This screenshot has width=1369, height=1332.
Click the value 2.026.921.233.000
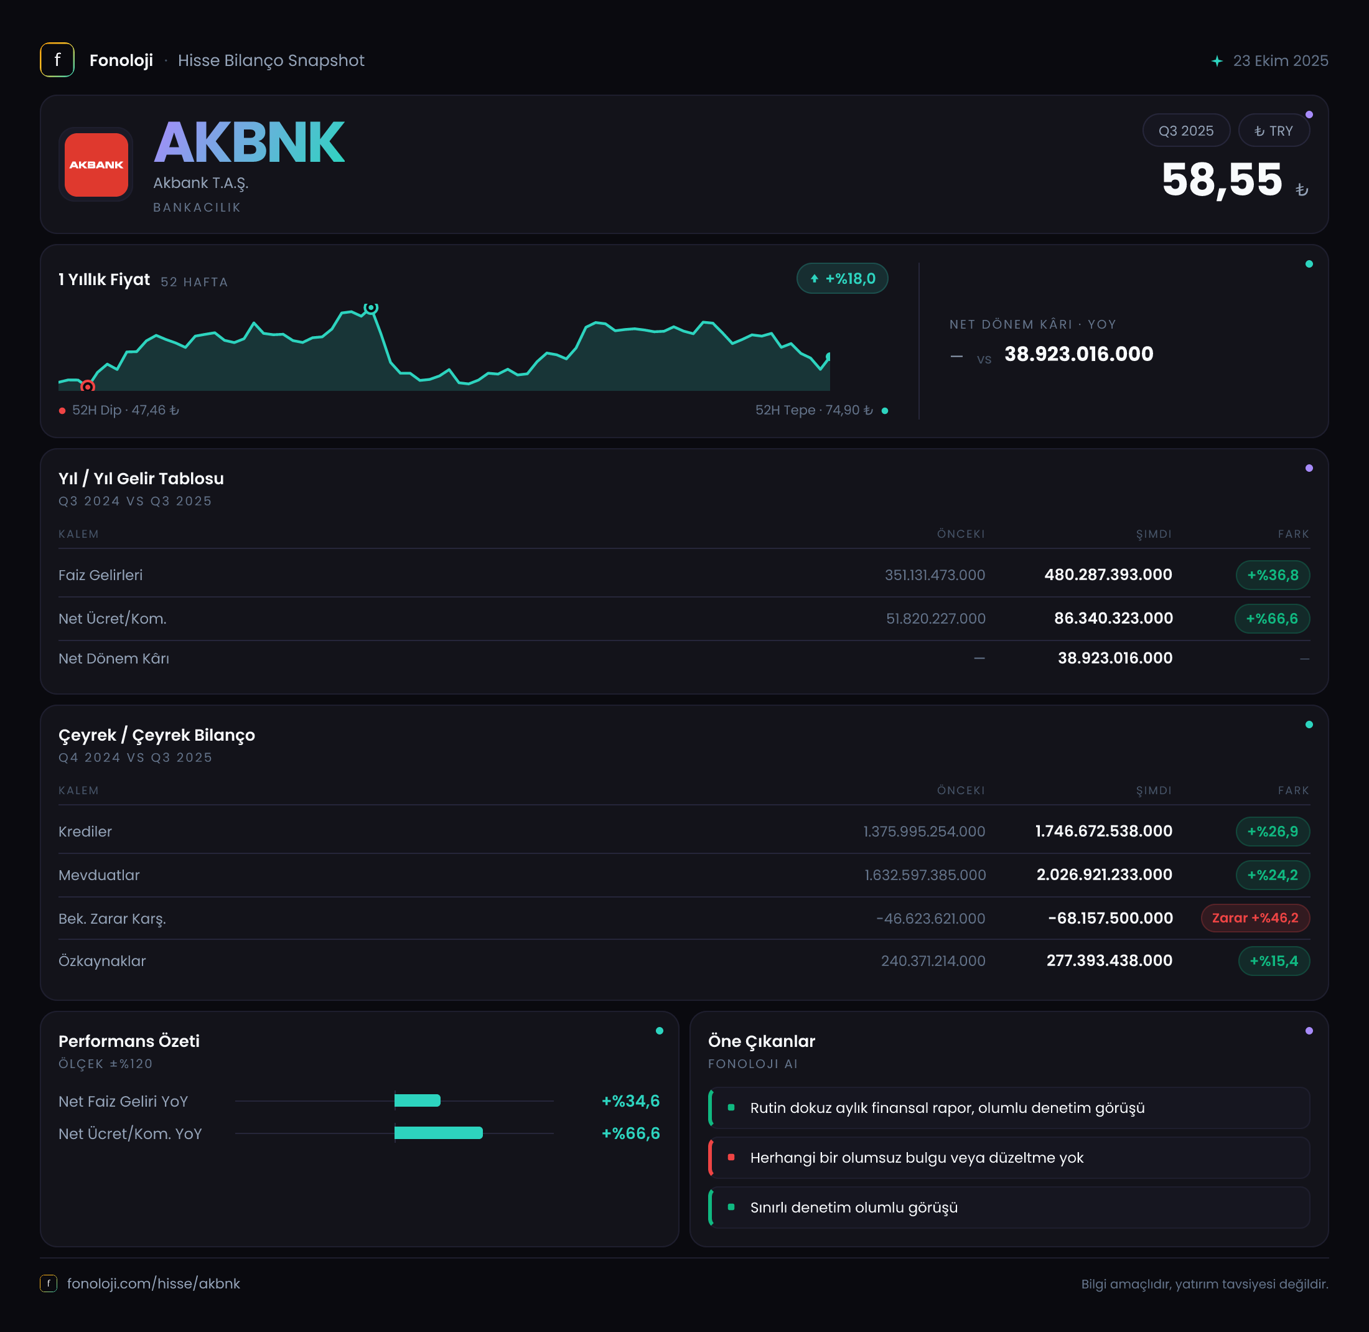click(x=1105, y=874)
